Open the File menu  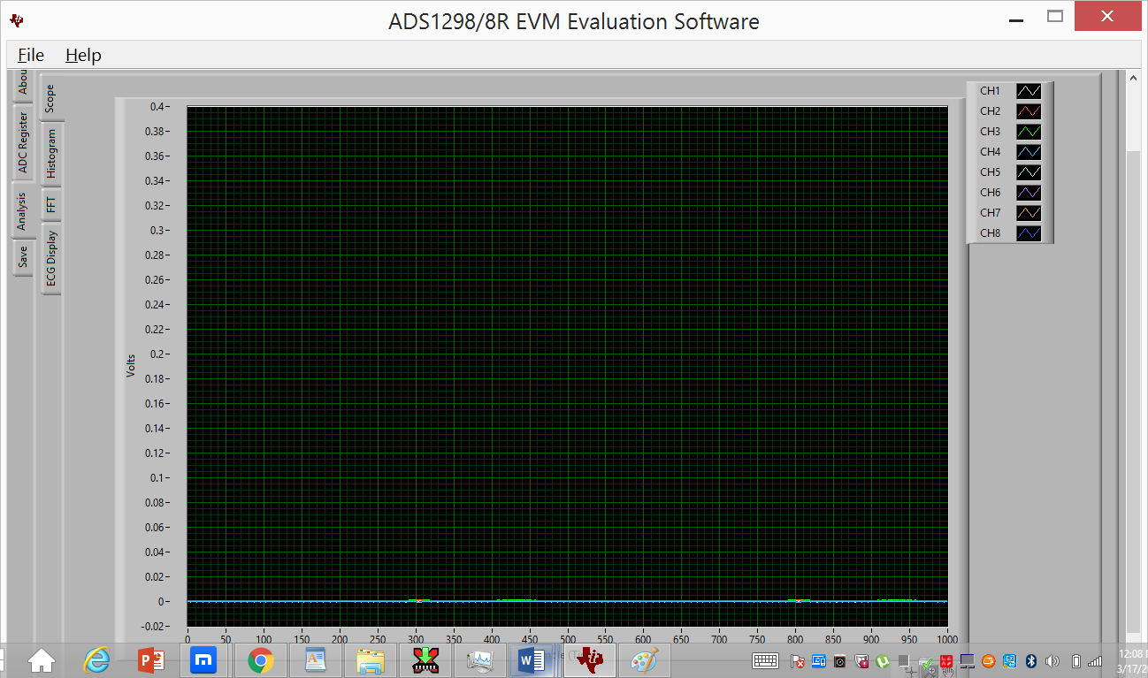(x=30, y=55)
